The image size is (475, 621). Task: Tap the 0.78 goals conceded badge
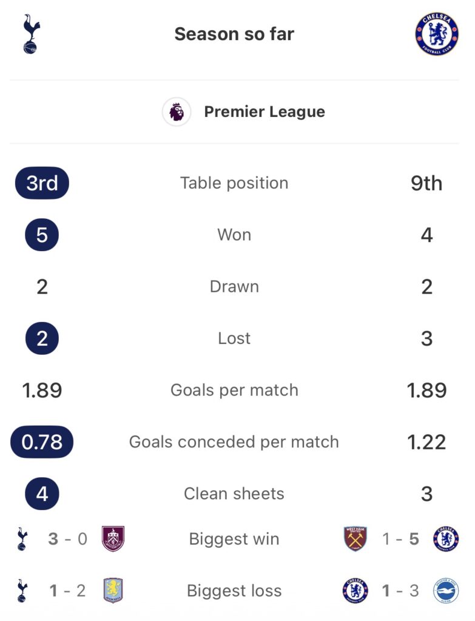42,442
